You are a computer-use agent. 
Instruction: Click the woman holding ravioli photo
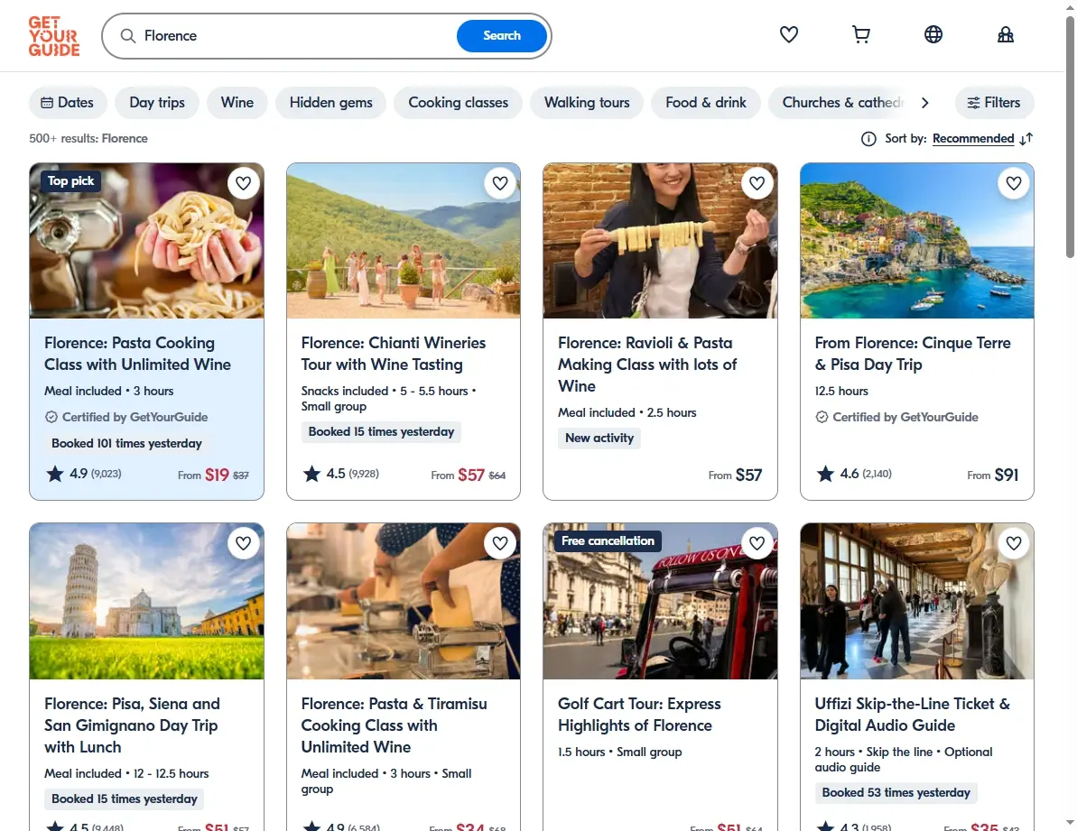point(660,241)
